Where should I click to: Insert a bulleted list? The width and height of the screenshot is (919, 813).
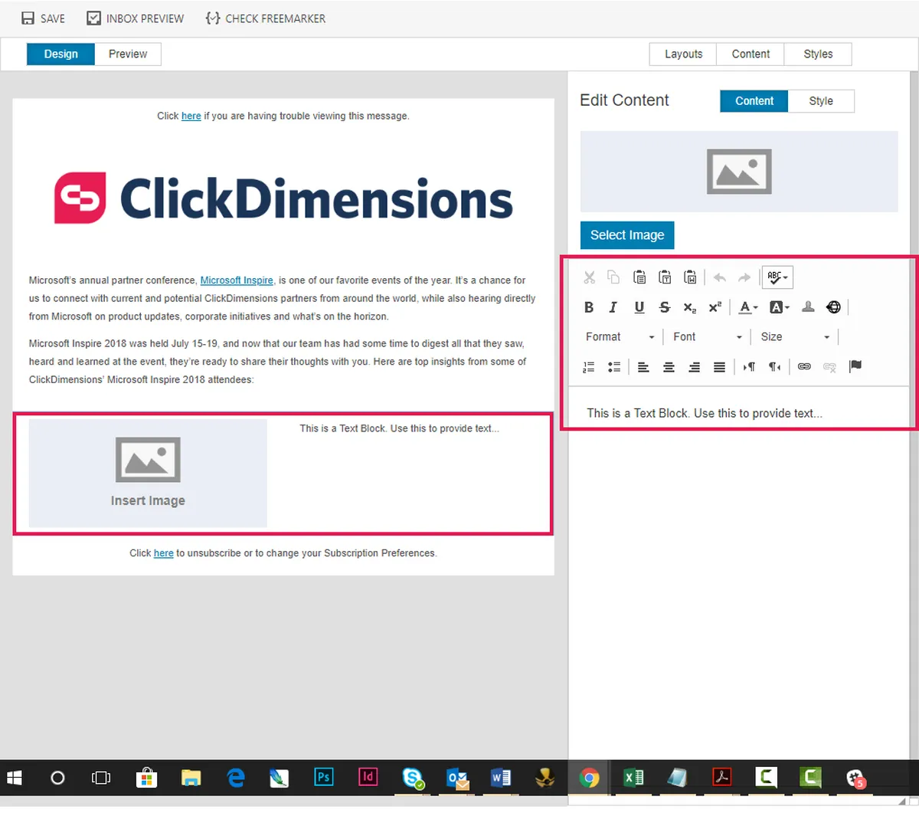[x=614, y=367]
